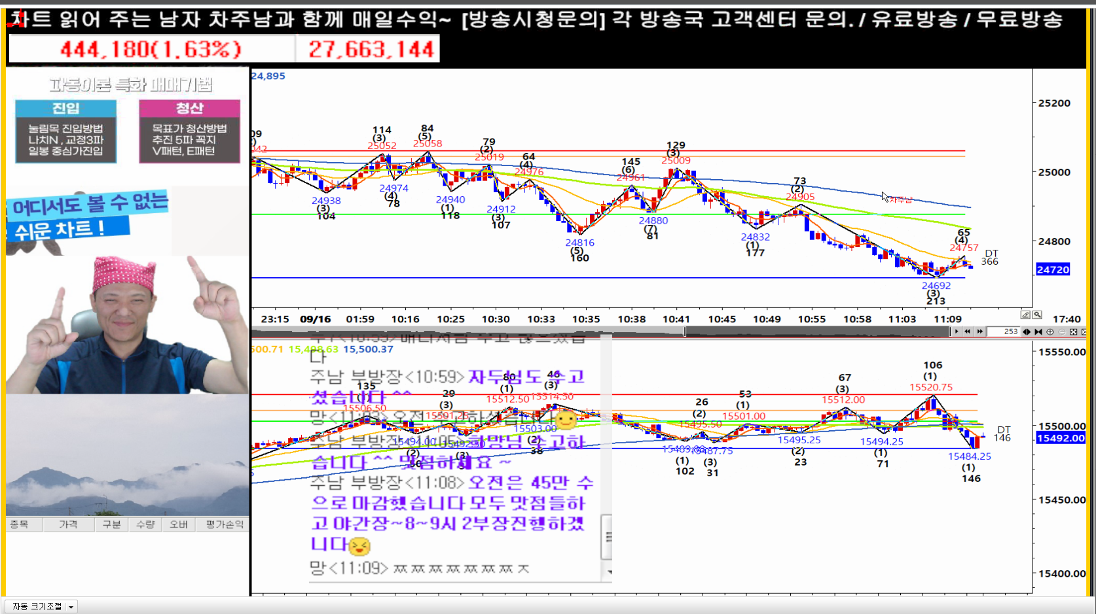Viewport: 1096px width, 614px height.
Task: Click the fast-forward double-arrow chart button
Action: tap(979, 332)
